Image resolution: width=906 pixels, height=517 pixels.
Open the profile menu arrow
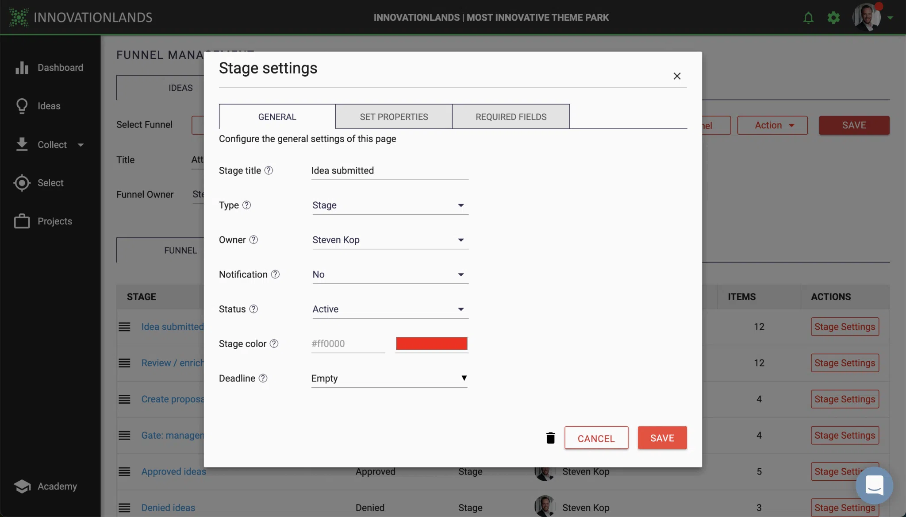click(x=890, y=18)
